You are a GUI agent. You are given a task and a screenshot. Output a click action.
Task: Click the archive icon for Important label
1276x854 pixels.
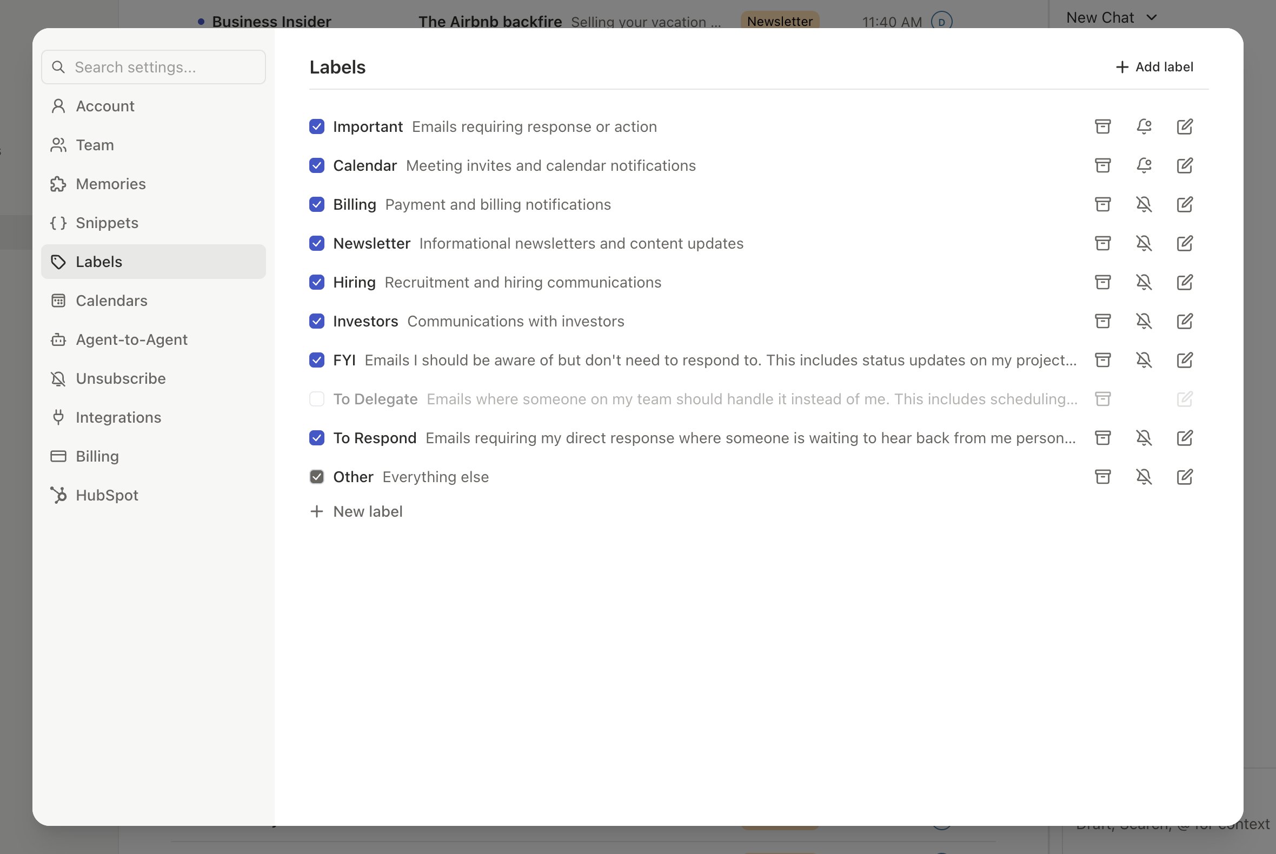[1103, 126]
